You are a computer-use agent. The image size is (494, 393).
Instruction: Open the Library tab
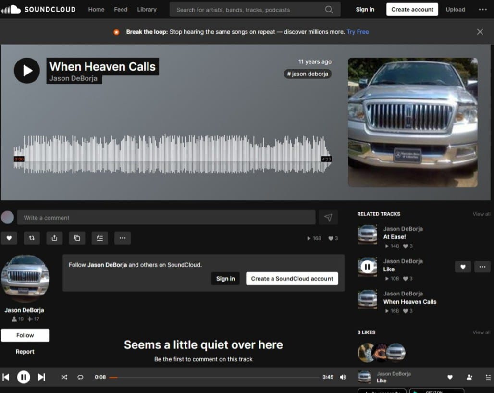(x=147, y=10)
